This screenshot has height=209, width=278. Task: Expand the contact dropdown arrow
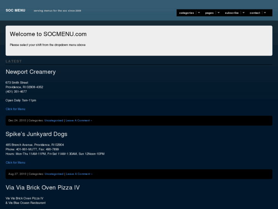[x=265, y=13]
